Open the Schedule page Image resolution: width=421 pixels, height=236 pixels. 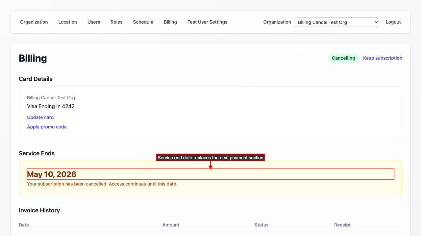(x=143, y=22)
